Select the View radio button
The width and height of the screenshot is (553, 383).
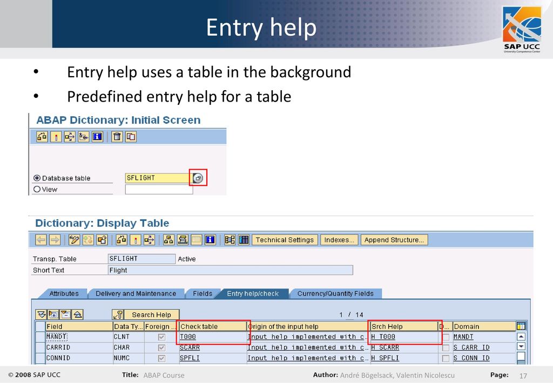[37, 190]
